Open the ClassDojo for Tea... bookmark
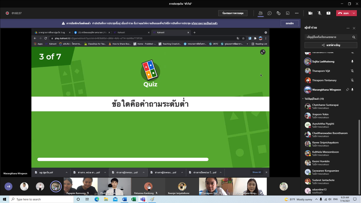Image resolution: width=361 pixels, height=203 pixels. pyautogui.click(x=95, y=44)
